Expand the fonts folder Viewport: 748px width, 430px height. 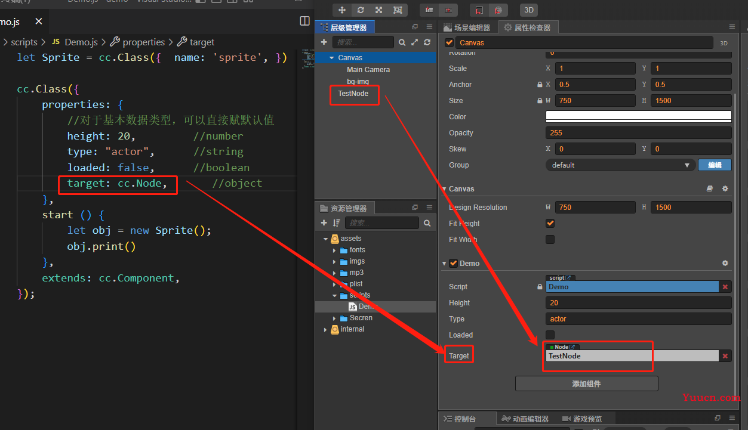[x=334, y=250]
